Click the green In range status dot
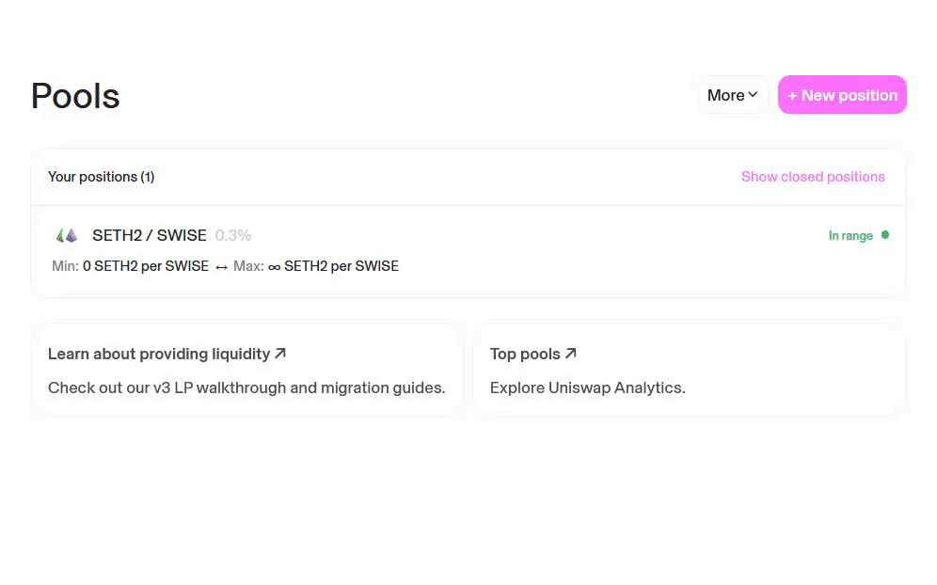The image size is (937, 585). (884, 235)
